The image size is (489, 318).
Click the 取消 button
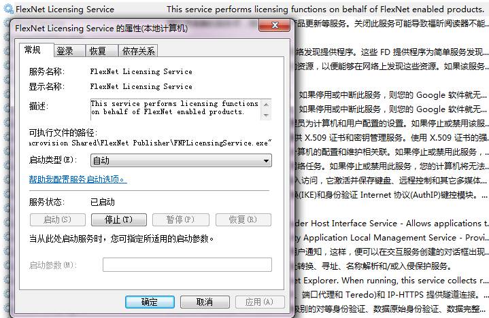(x=205, y=302)
